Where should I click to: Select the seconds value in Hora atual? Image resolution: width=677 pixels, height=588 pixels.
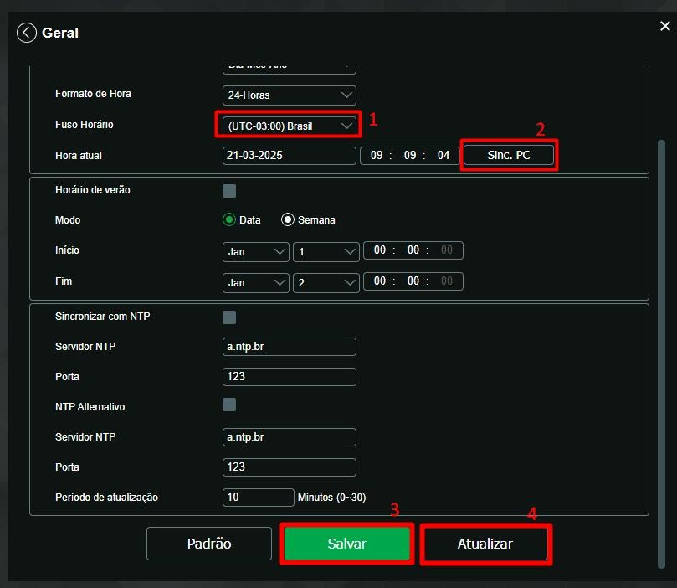pos(444,156)
